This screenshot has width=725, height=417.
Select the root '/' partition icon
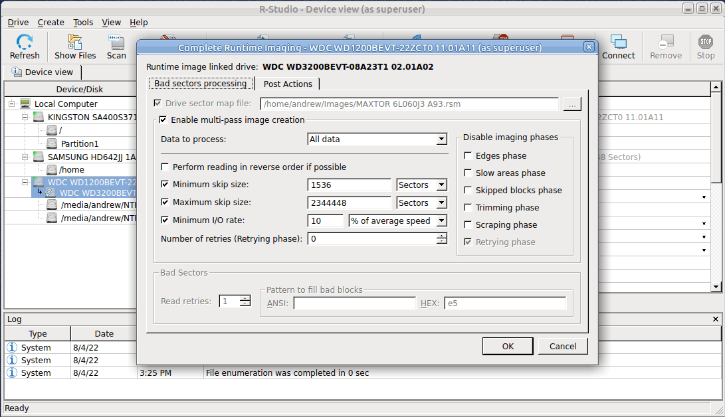tap(52, 130)
